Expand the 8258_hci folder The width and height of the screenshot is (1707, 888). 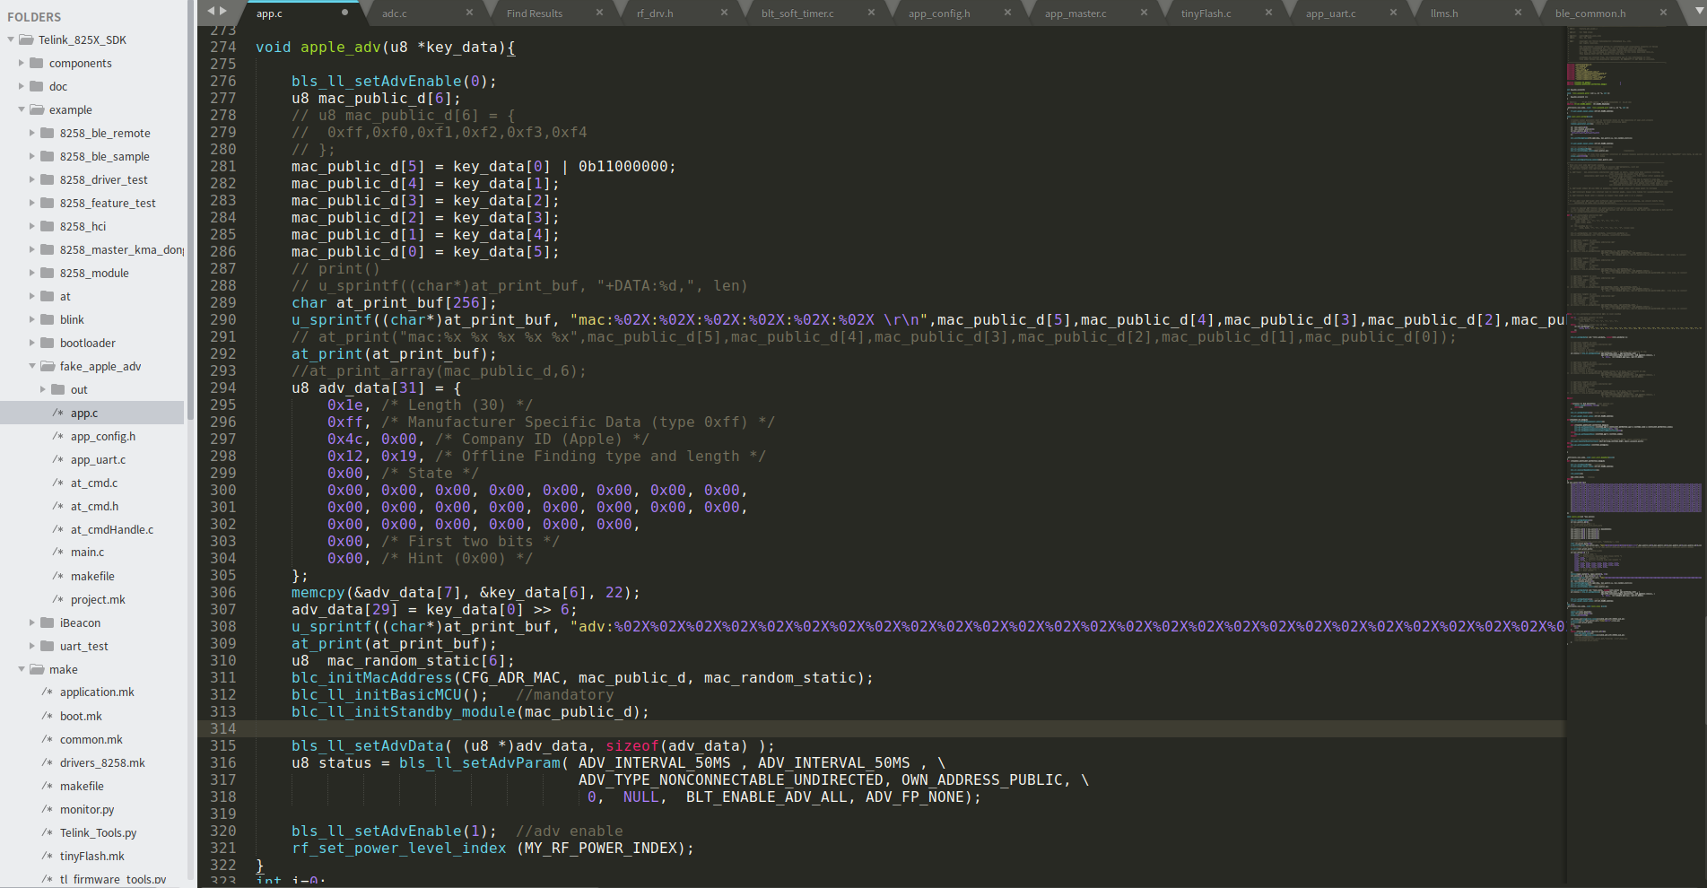(32, 226)
